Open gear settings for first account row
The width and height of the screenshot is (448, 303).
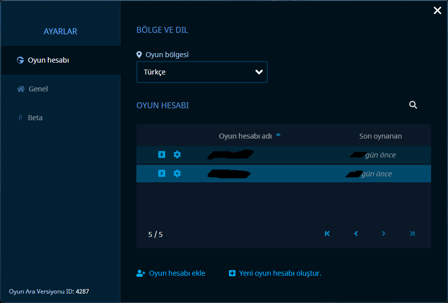click(x=177, y=154)
